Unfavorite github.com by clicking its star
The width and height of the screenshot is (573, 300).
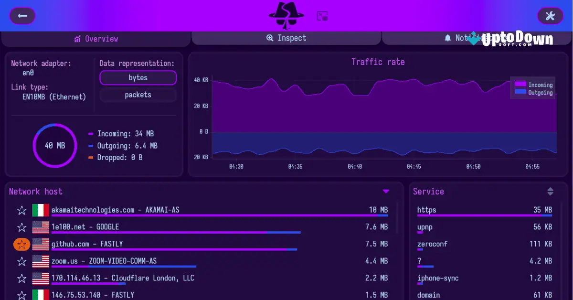pos(21,244)
